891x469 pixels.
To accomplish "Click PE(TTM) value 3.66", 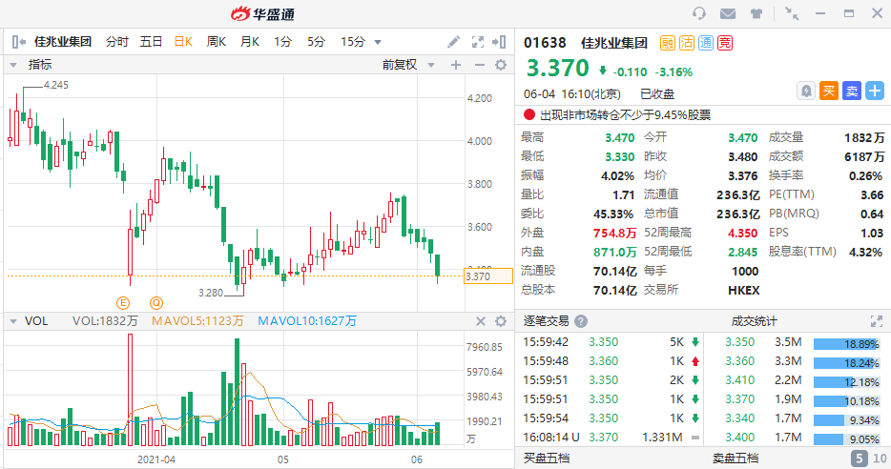I will pos(872,194).
